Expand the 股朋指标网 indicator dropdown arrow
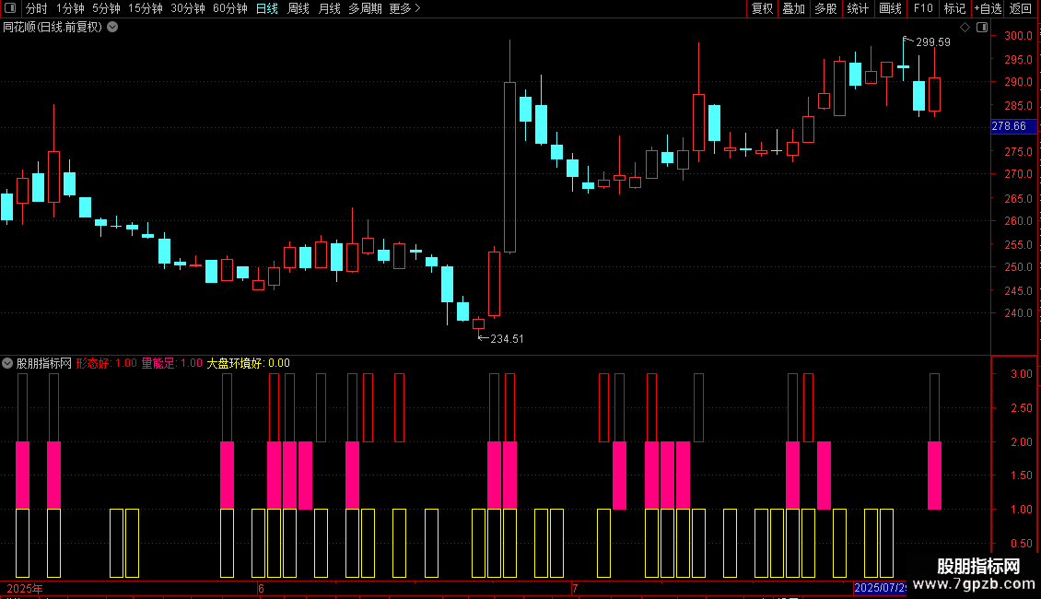This screenshot has width=1041, height=599. point(7,363)
